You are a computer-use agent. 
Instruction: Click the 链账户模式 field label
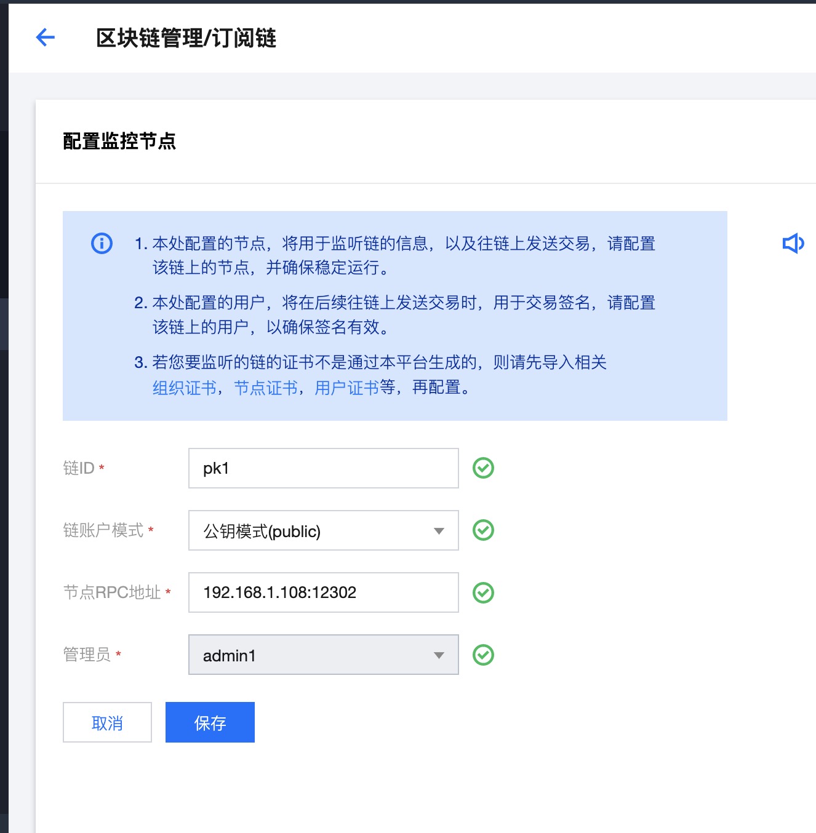click(x=103, y=530)
